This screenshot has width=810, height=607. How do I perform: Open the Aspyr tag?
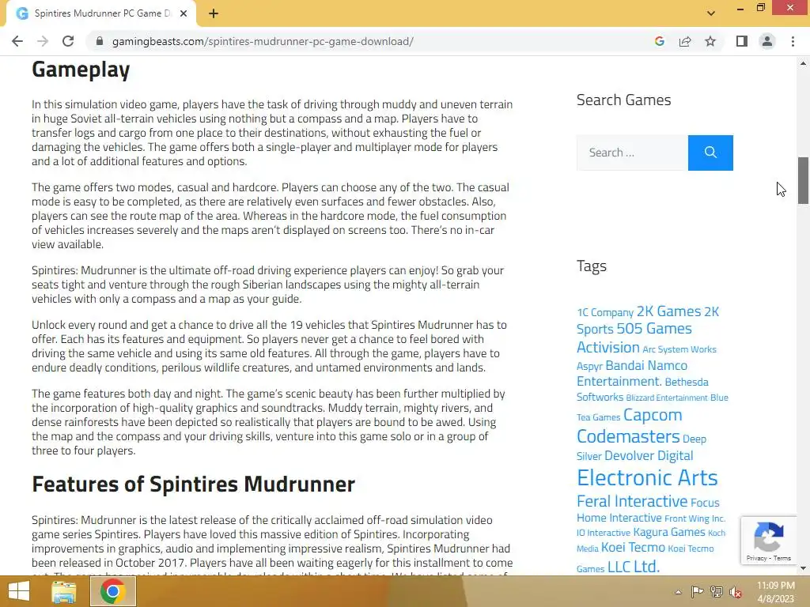(589, 366)
